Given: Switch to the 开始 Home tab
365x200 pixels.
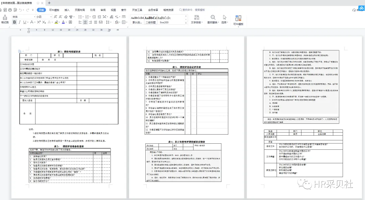Looking at the screenshot, I should pyautogui.click(x=42, y=10).
